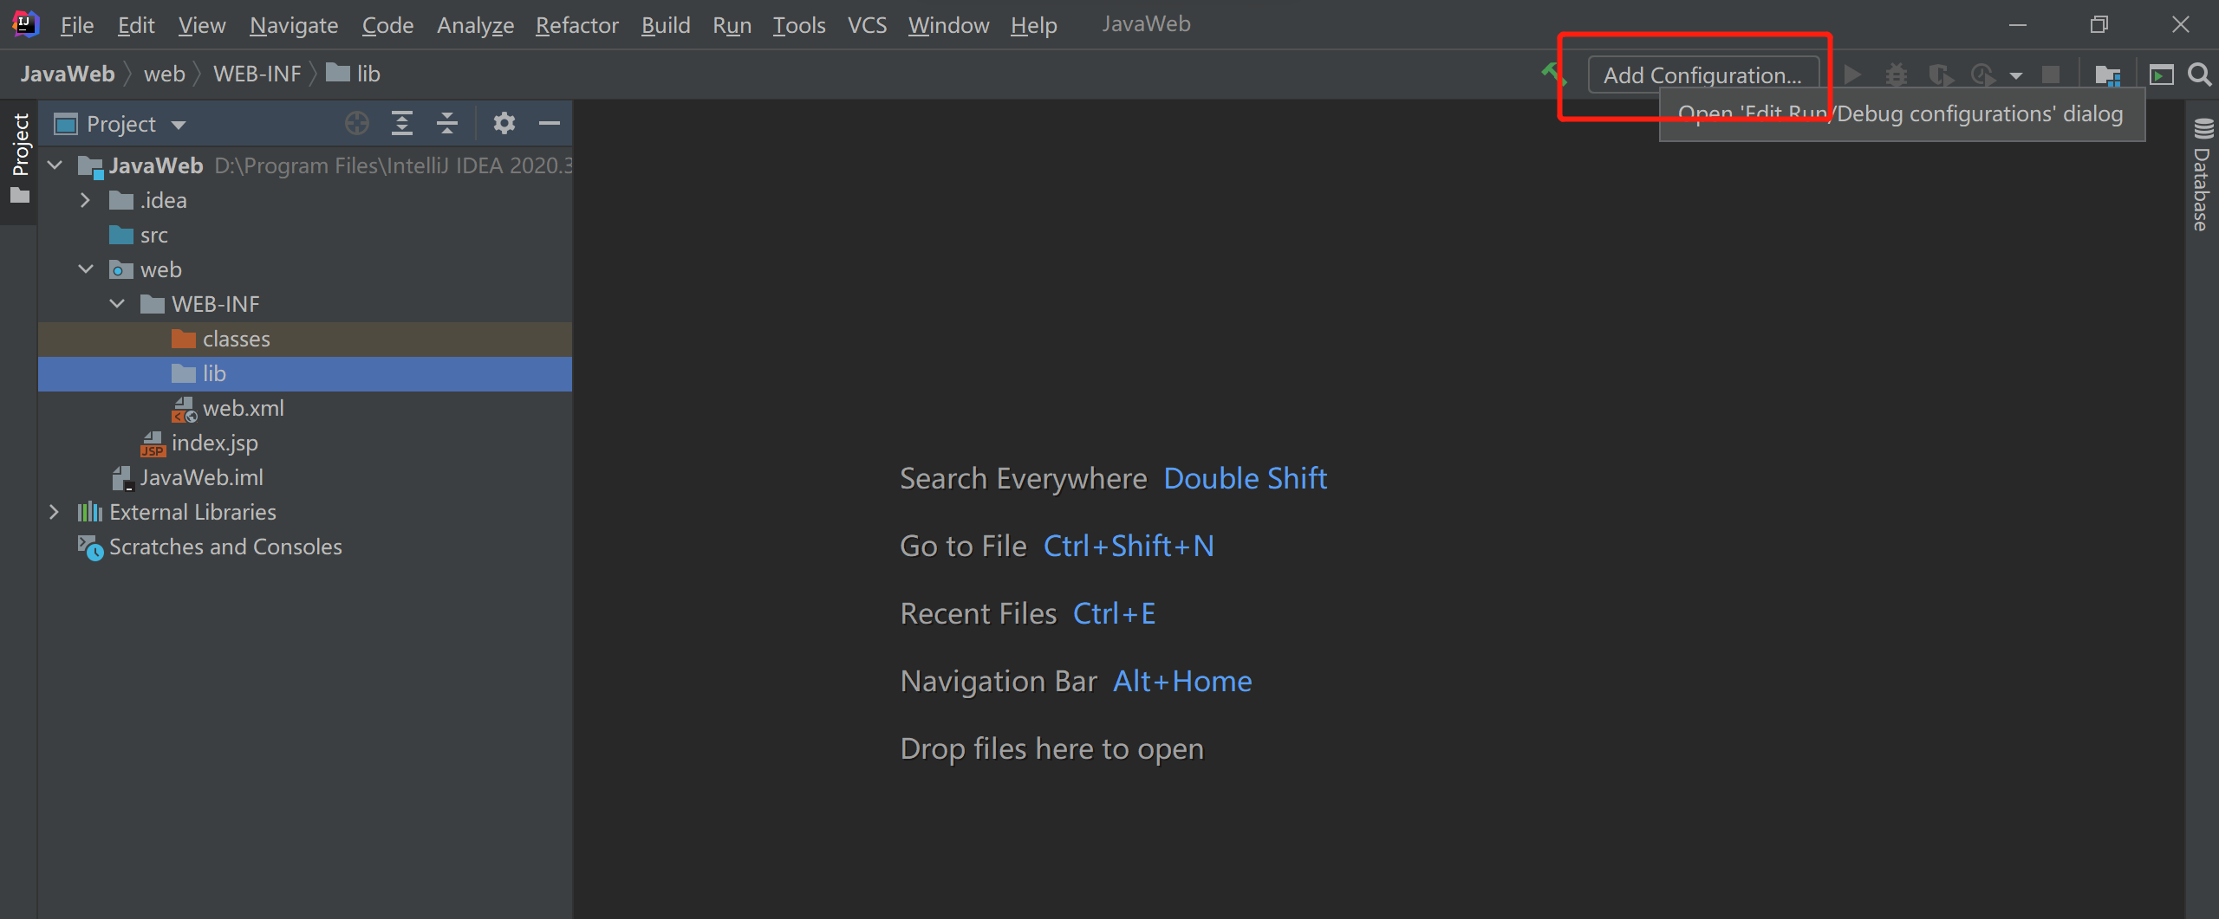
Task: Open the Navigate menu
Action: click(x=294, y=25)
